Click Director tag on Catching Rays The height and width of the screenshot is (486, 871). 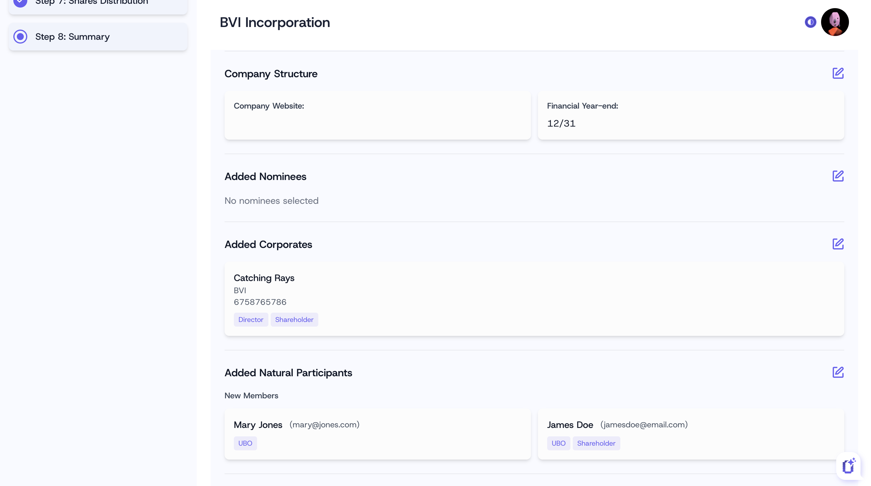(x=251, y=319)
